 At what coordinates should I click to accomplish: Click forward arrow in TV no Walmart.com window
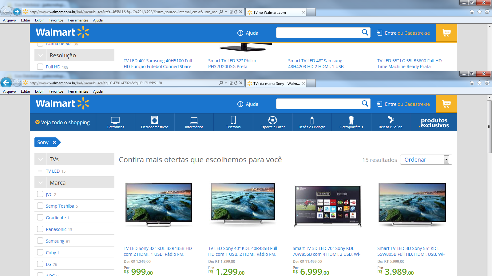(17, 12)
